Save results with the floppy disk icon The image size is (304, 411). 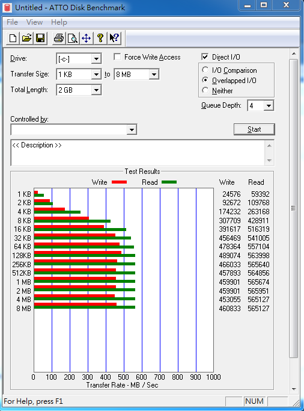point(40,39)
